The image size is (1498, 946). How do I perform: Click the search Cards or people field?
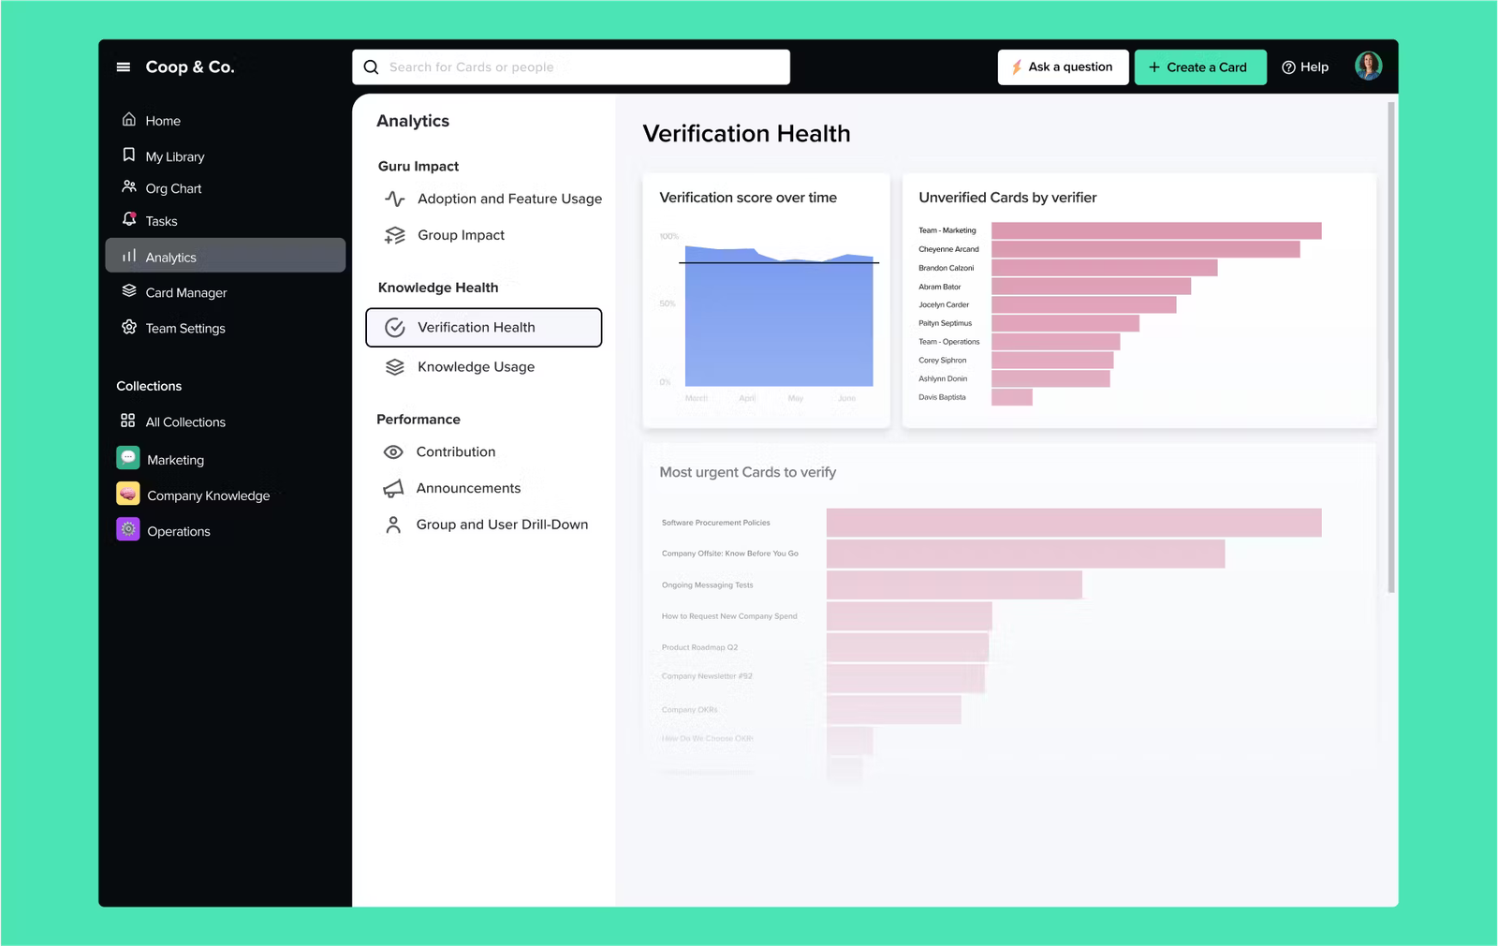(571, 67)
